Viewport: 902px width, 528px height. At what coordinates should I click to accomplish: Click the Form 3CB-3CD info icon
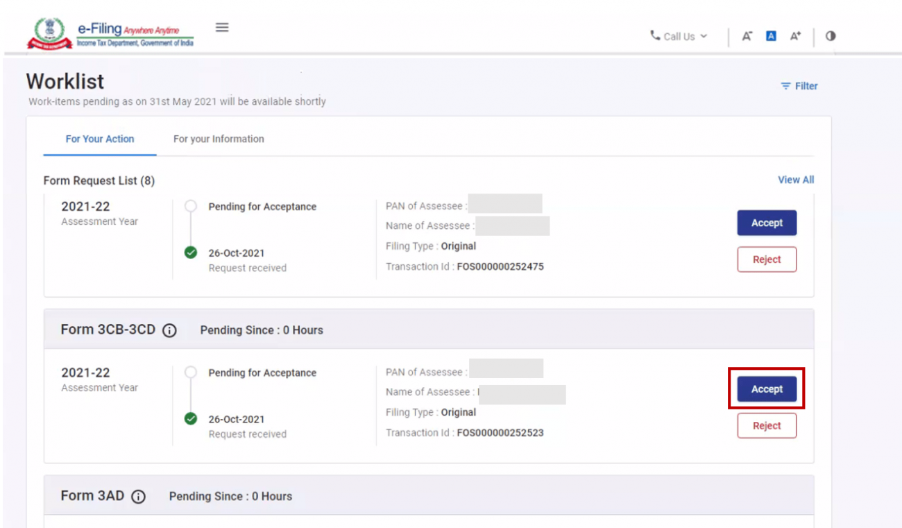[x=169, y=331]
